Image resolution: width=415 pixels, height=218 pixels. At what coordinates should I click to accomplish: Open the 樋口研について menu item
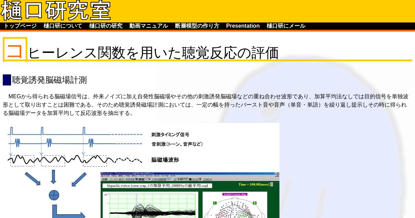click(63, 26)
